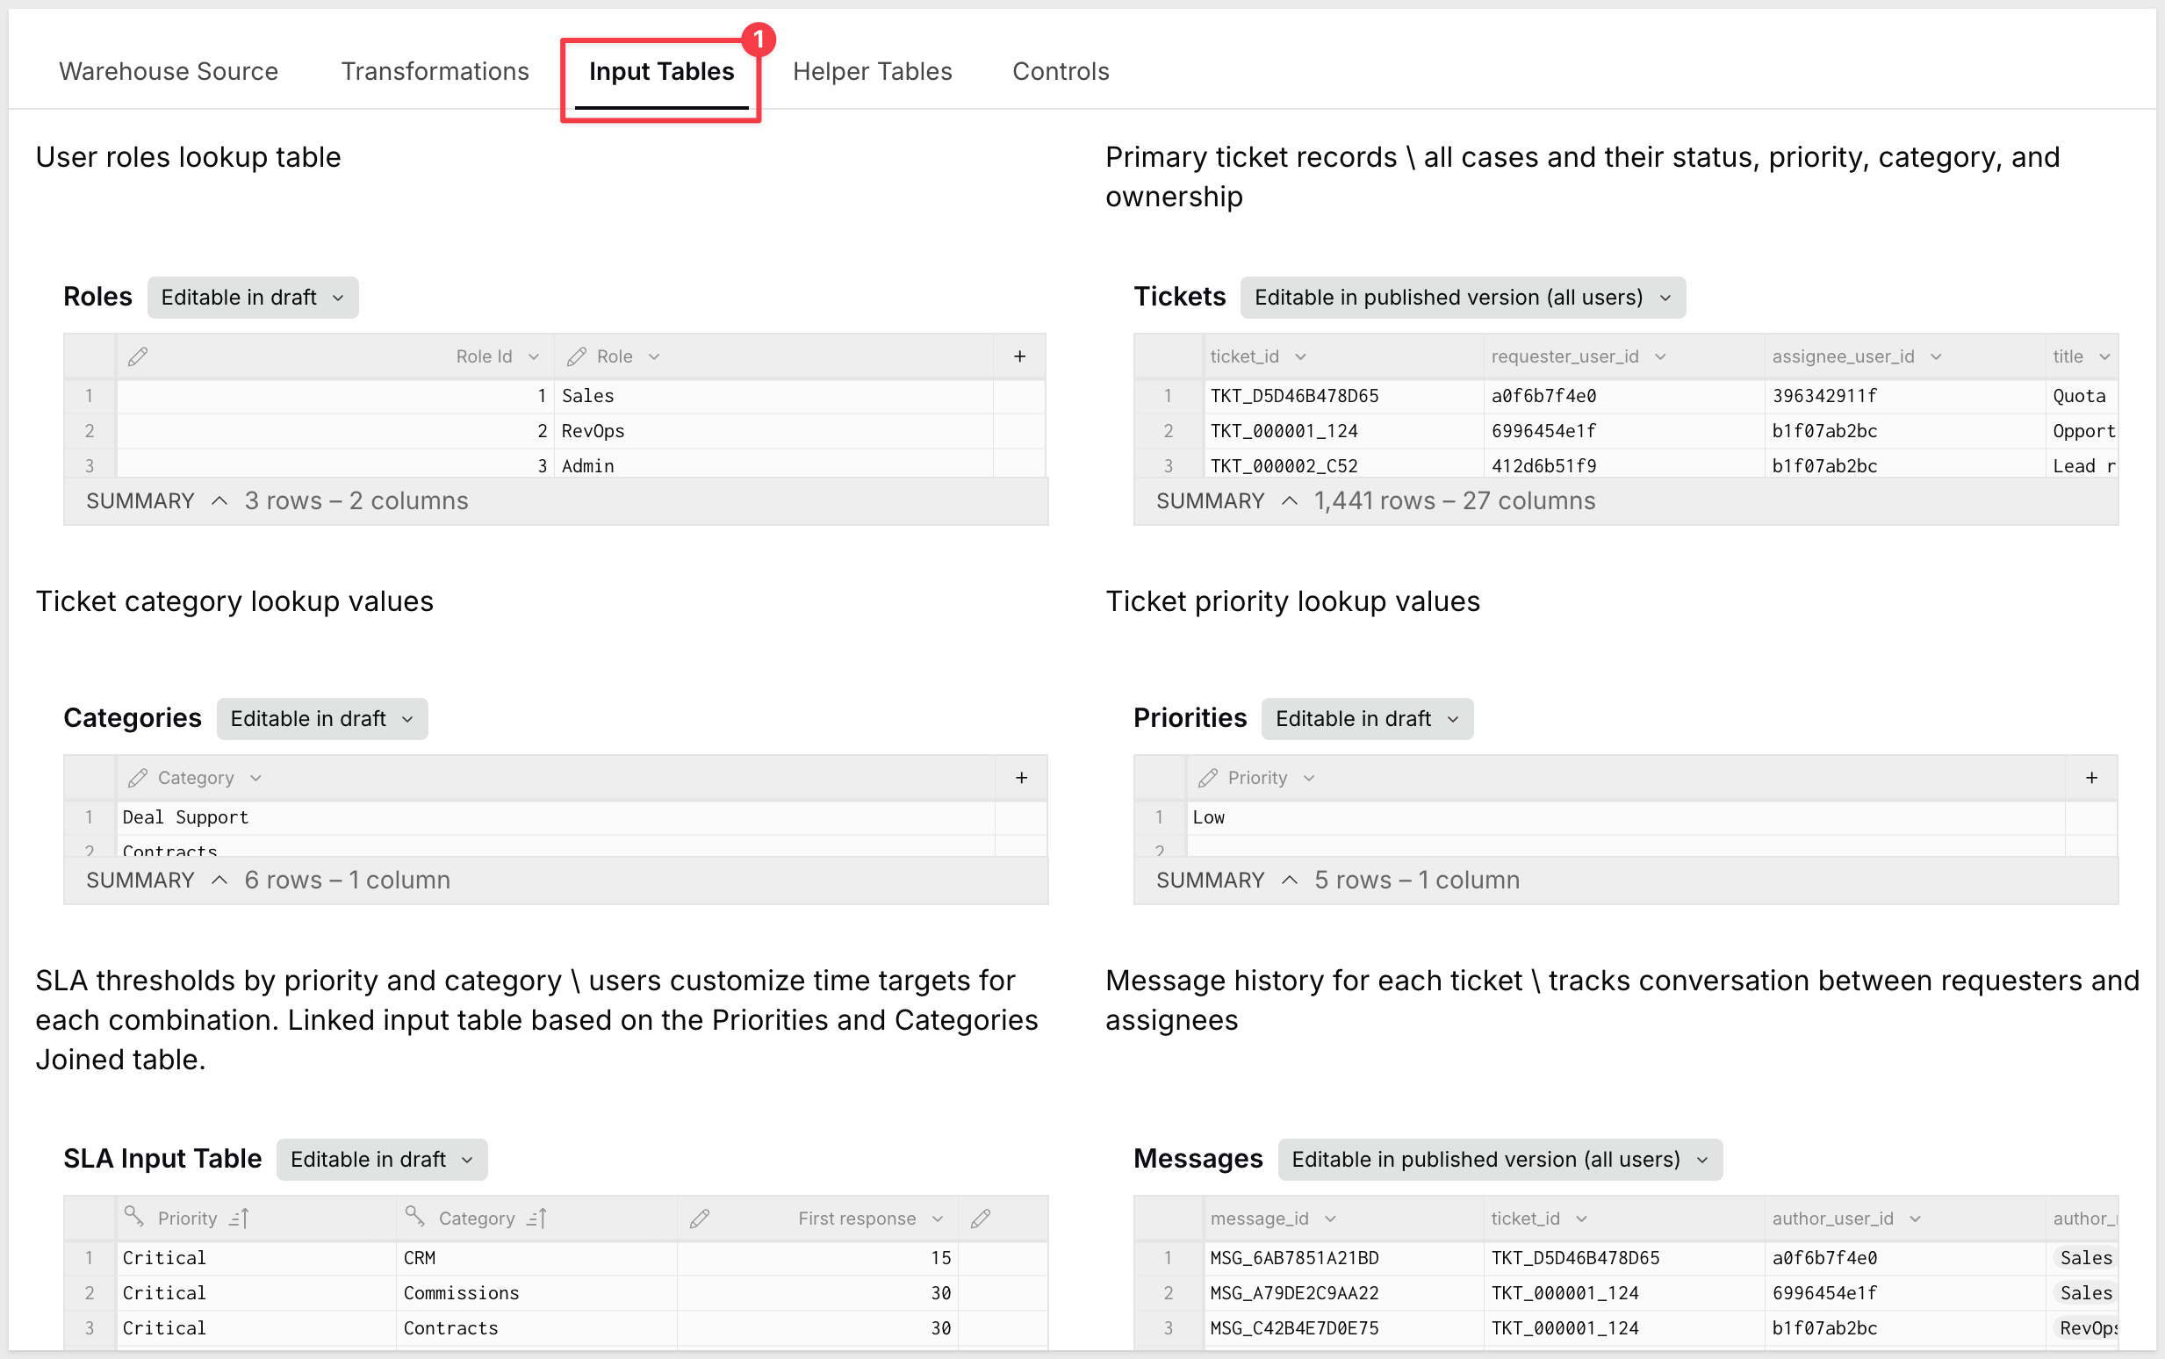2165x1359 pixels.
Task: Click the CRM cell in SLA table
Action: 536,1257
